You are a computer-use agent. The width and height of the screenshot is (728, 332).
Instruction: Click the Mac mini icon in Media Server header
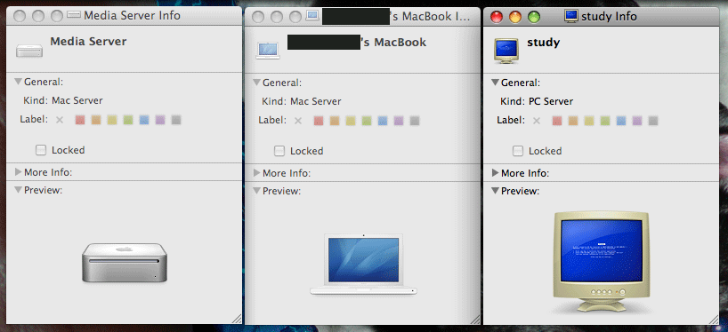(x=29, y=51)
